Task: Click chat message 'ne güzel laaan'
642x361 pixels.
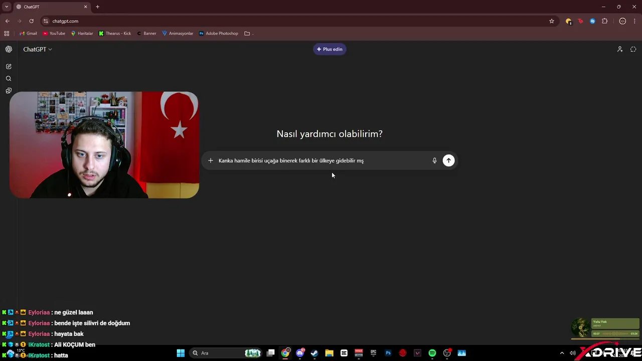Action: pyautogui.click(x=74, y=312)
